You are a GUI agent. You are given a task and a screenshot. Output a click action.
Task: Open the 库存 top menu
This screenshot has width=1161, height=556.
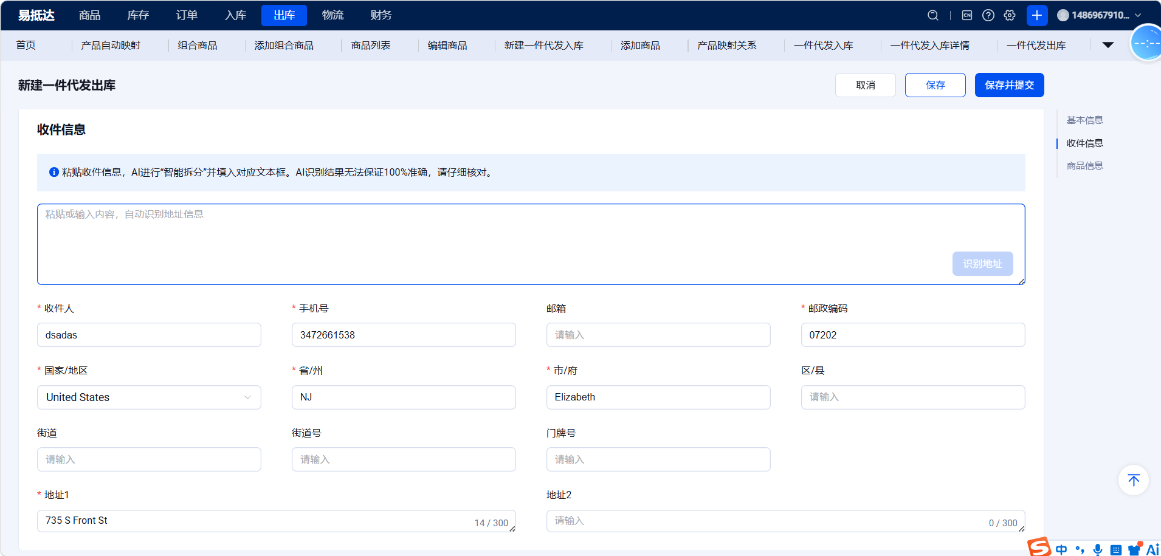(139, 15)
